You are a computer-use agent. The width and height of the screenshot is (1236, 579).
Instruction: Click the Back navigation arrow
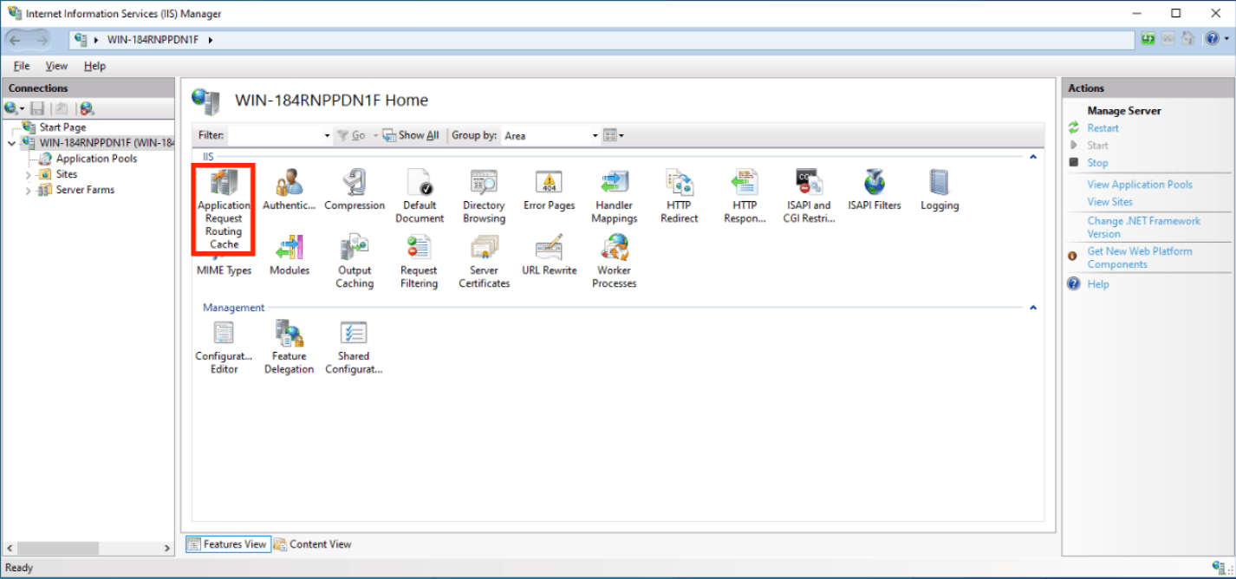[x=16, y=40]
